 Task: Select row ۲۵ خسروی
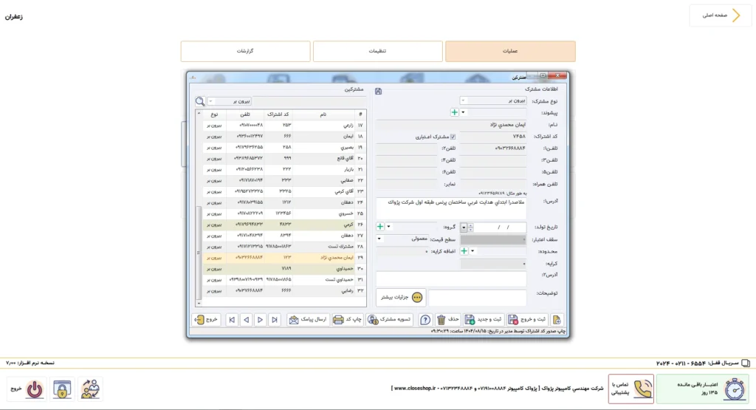(x=284, y=213)
